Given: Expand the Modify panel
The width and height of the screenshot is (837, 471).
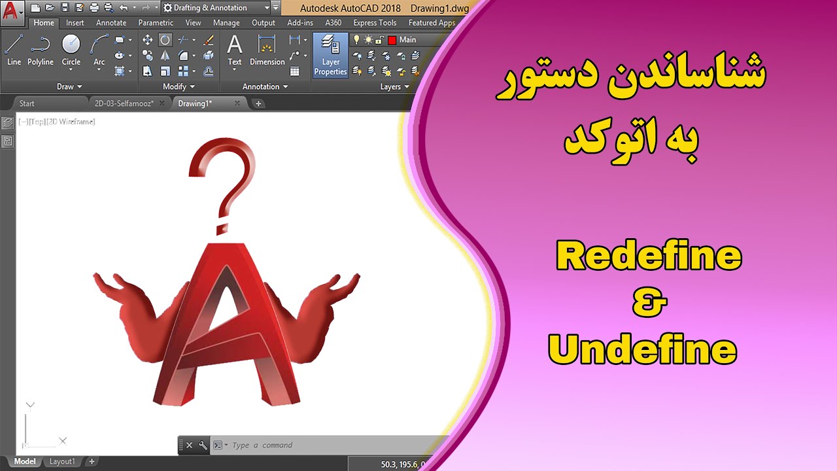Looking at the screenshot, I should click(x=179, y=86).
